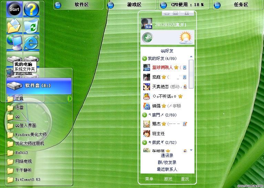
Task: Click the mobile phone icon beside 篮球俩贱人
Action: click(x=185, y=67)
